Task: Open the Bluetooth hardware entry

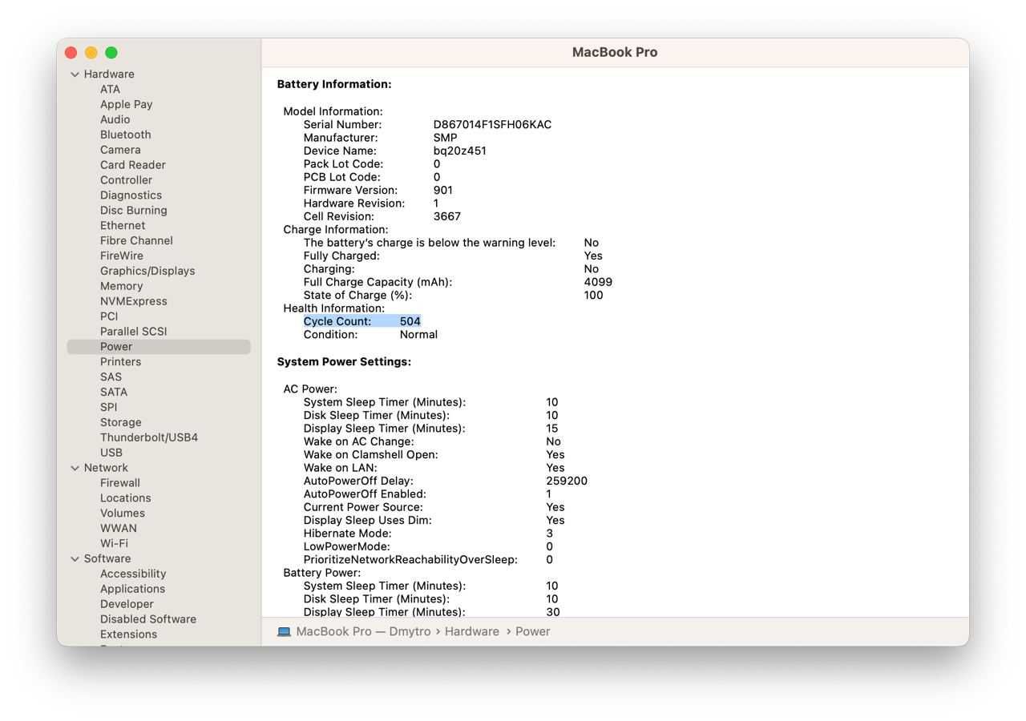Action: pyautogui.click(x=125, y=135)
